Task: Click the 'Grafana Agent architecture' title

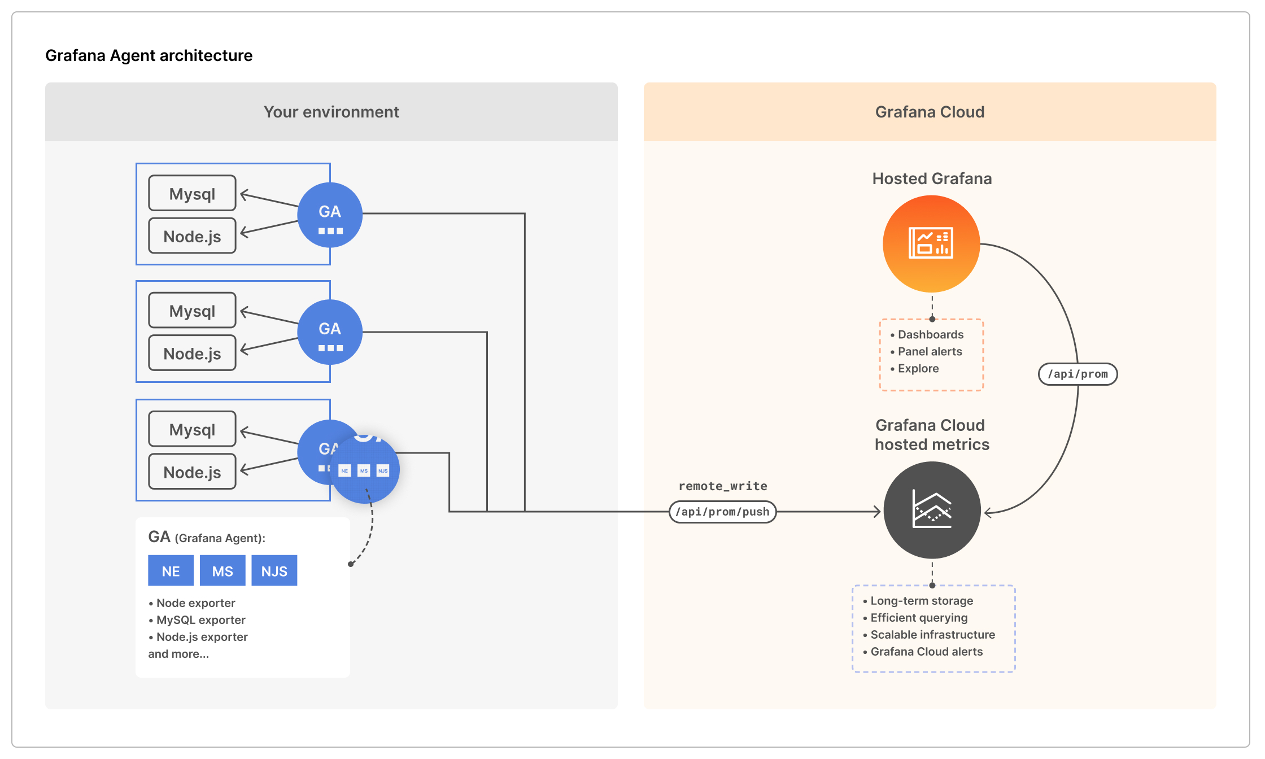Action: click(149, 55)
